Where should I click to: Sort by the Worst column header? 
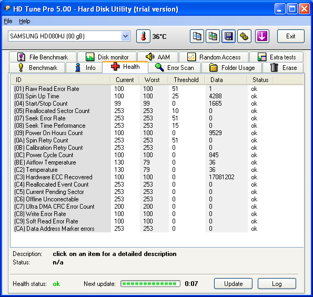(x=154, y=80)
